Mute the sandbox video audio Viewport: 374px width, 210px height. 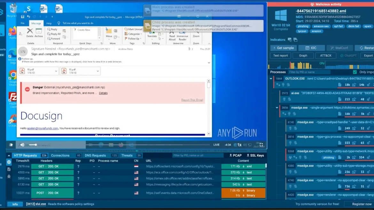click(x=22, y=145)
